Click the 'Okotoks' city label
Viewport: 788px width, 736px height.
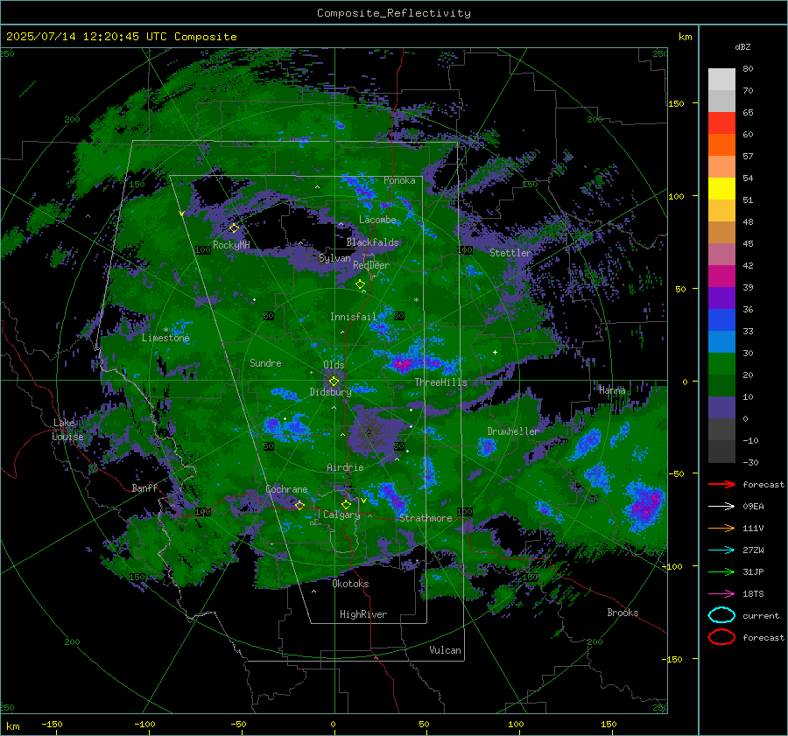(x=350, y=584)
